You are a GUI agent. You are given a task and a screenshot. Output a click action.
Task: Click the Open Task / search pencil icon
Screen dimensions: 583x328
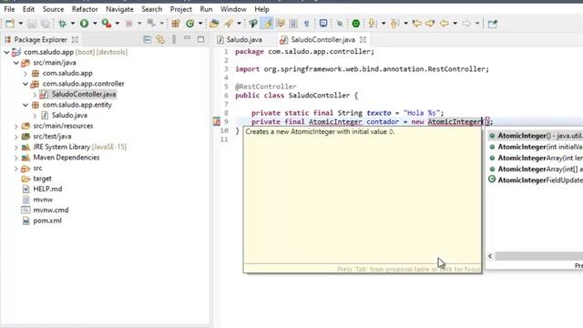pos(229,24)
